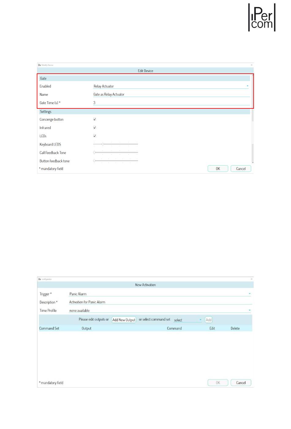Click the IPercom logo

[x=262, y=18]
